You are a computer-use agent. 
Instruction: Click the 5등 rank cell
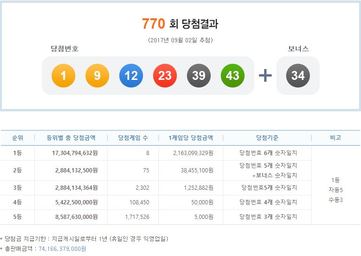pos(17,217)
